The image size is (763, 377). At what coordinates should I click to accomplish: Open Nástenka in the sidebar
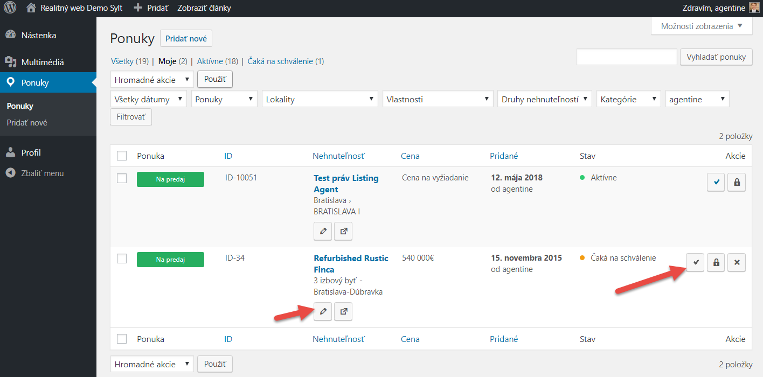tap(39, 35)
